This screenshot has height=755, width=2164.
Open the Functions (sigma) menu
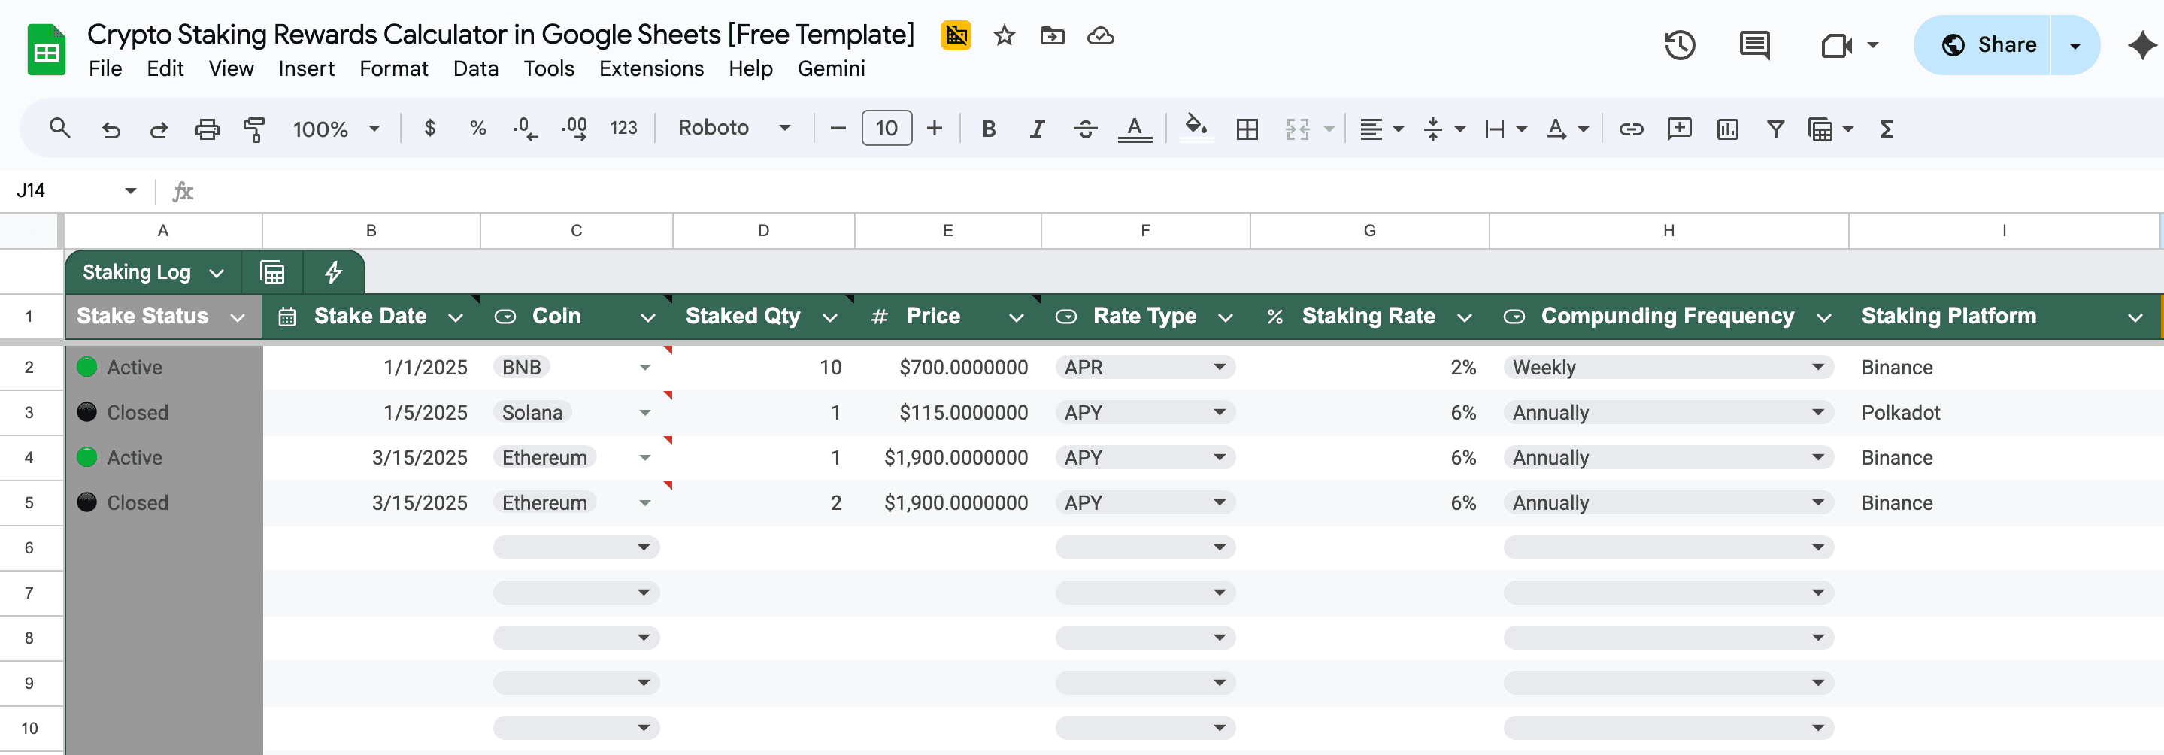pos(1886,129)
